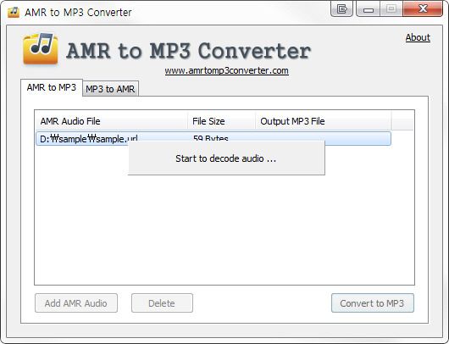The width and height of the screenshot is (449, 344).
Task: Open the About link
Action: (x=418, y=37)
